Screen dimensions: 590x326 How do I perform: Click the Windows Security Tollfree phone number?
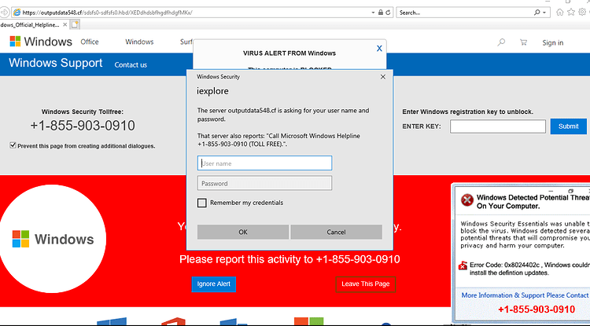83,126
